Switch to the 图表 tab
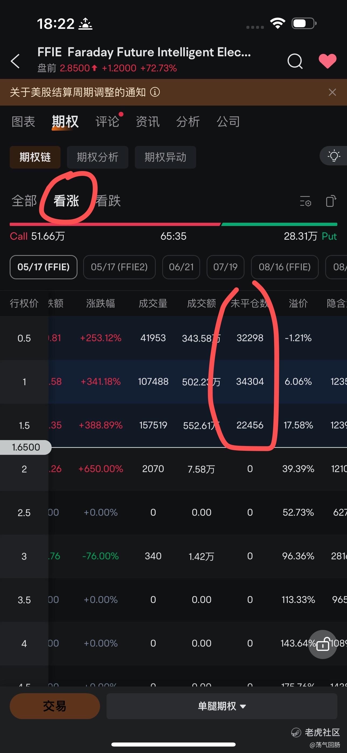This screenshot has height=753, width=347. (23, 122)
